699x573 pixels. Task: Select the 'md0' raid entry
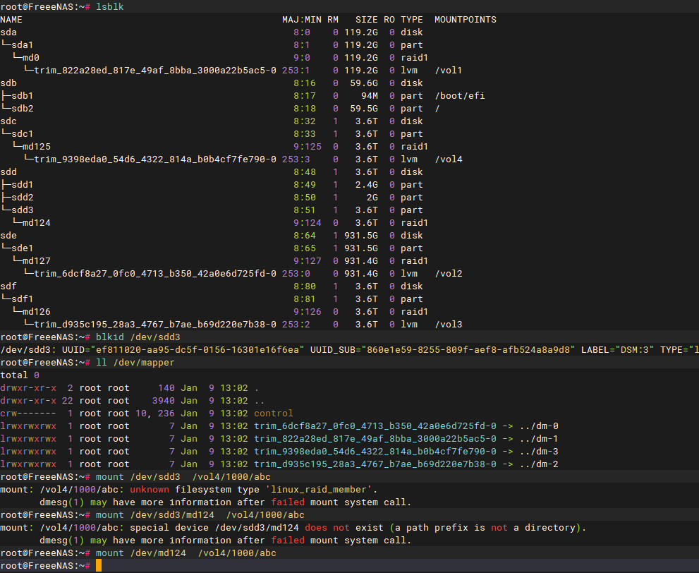(x=31, y=58)
